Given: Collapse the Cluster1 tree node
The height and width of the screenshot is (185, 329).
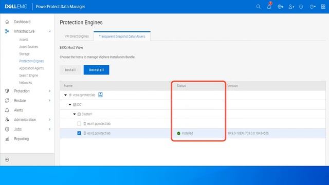Looking at the screenshot, I should coord(75,114).
